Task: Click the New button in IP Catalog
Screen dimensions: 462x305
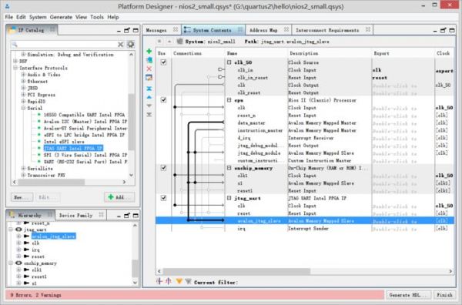Action: click(x=22, y=197)
